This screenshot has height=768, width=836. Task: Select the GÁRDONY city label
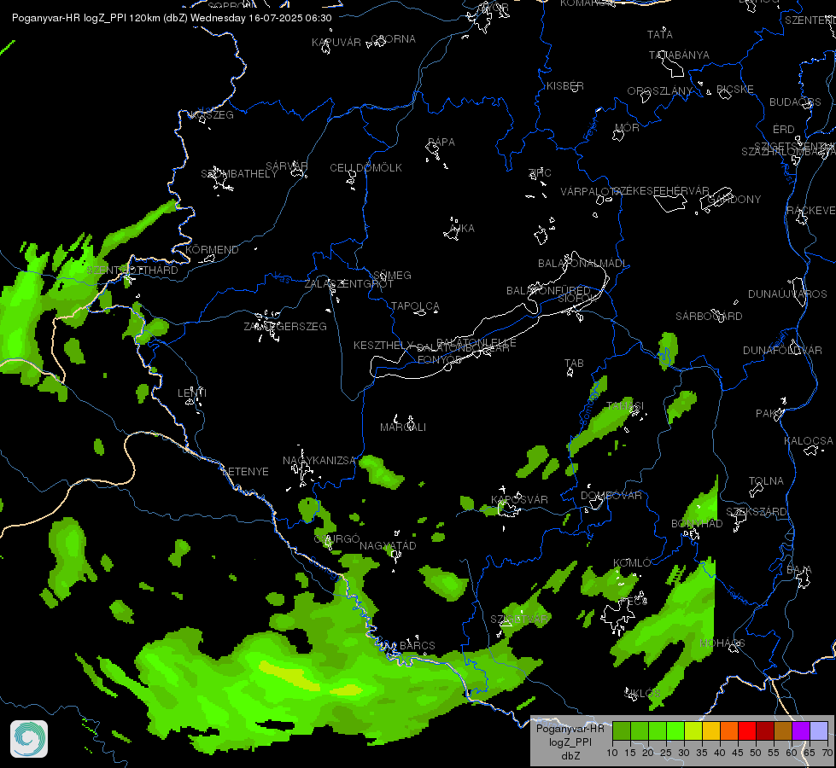(734, 200)
